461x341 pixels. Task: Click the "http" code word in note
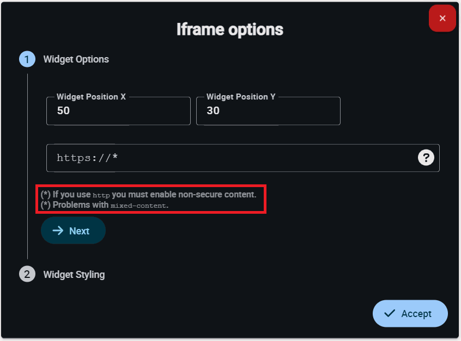click(x=101, y=195)
